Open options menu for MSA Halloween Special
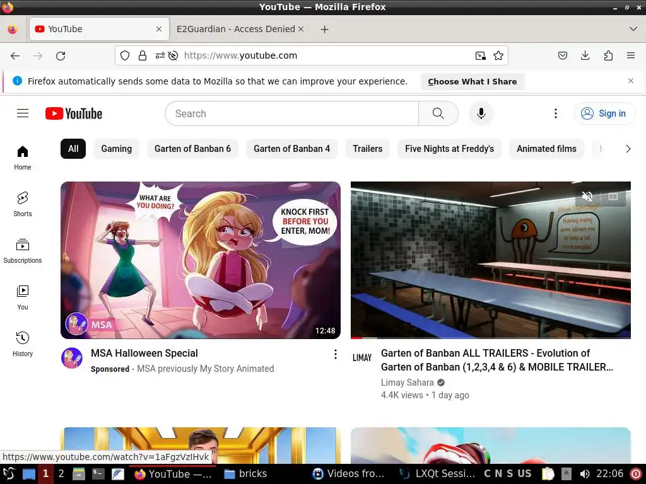The height and width of the screenshot is (484, 646). [x=336, y=354]
